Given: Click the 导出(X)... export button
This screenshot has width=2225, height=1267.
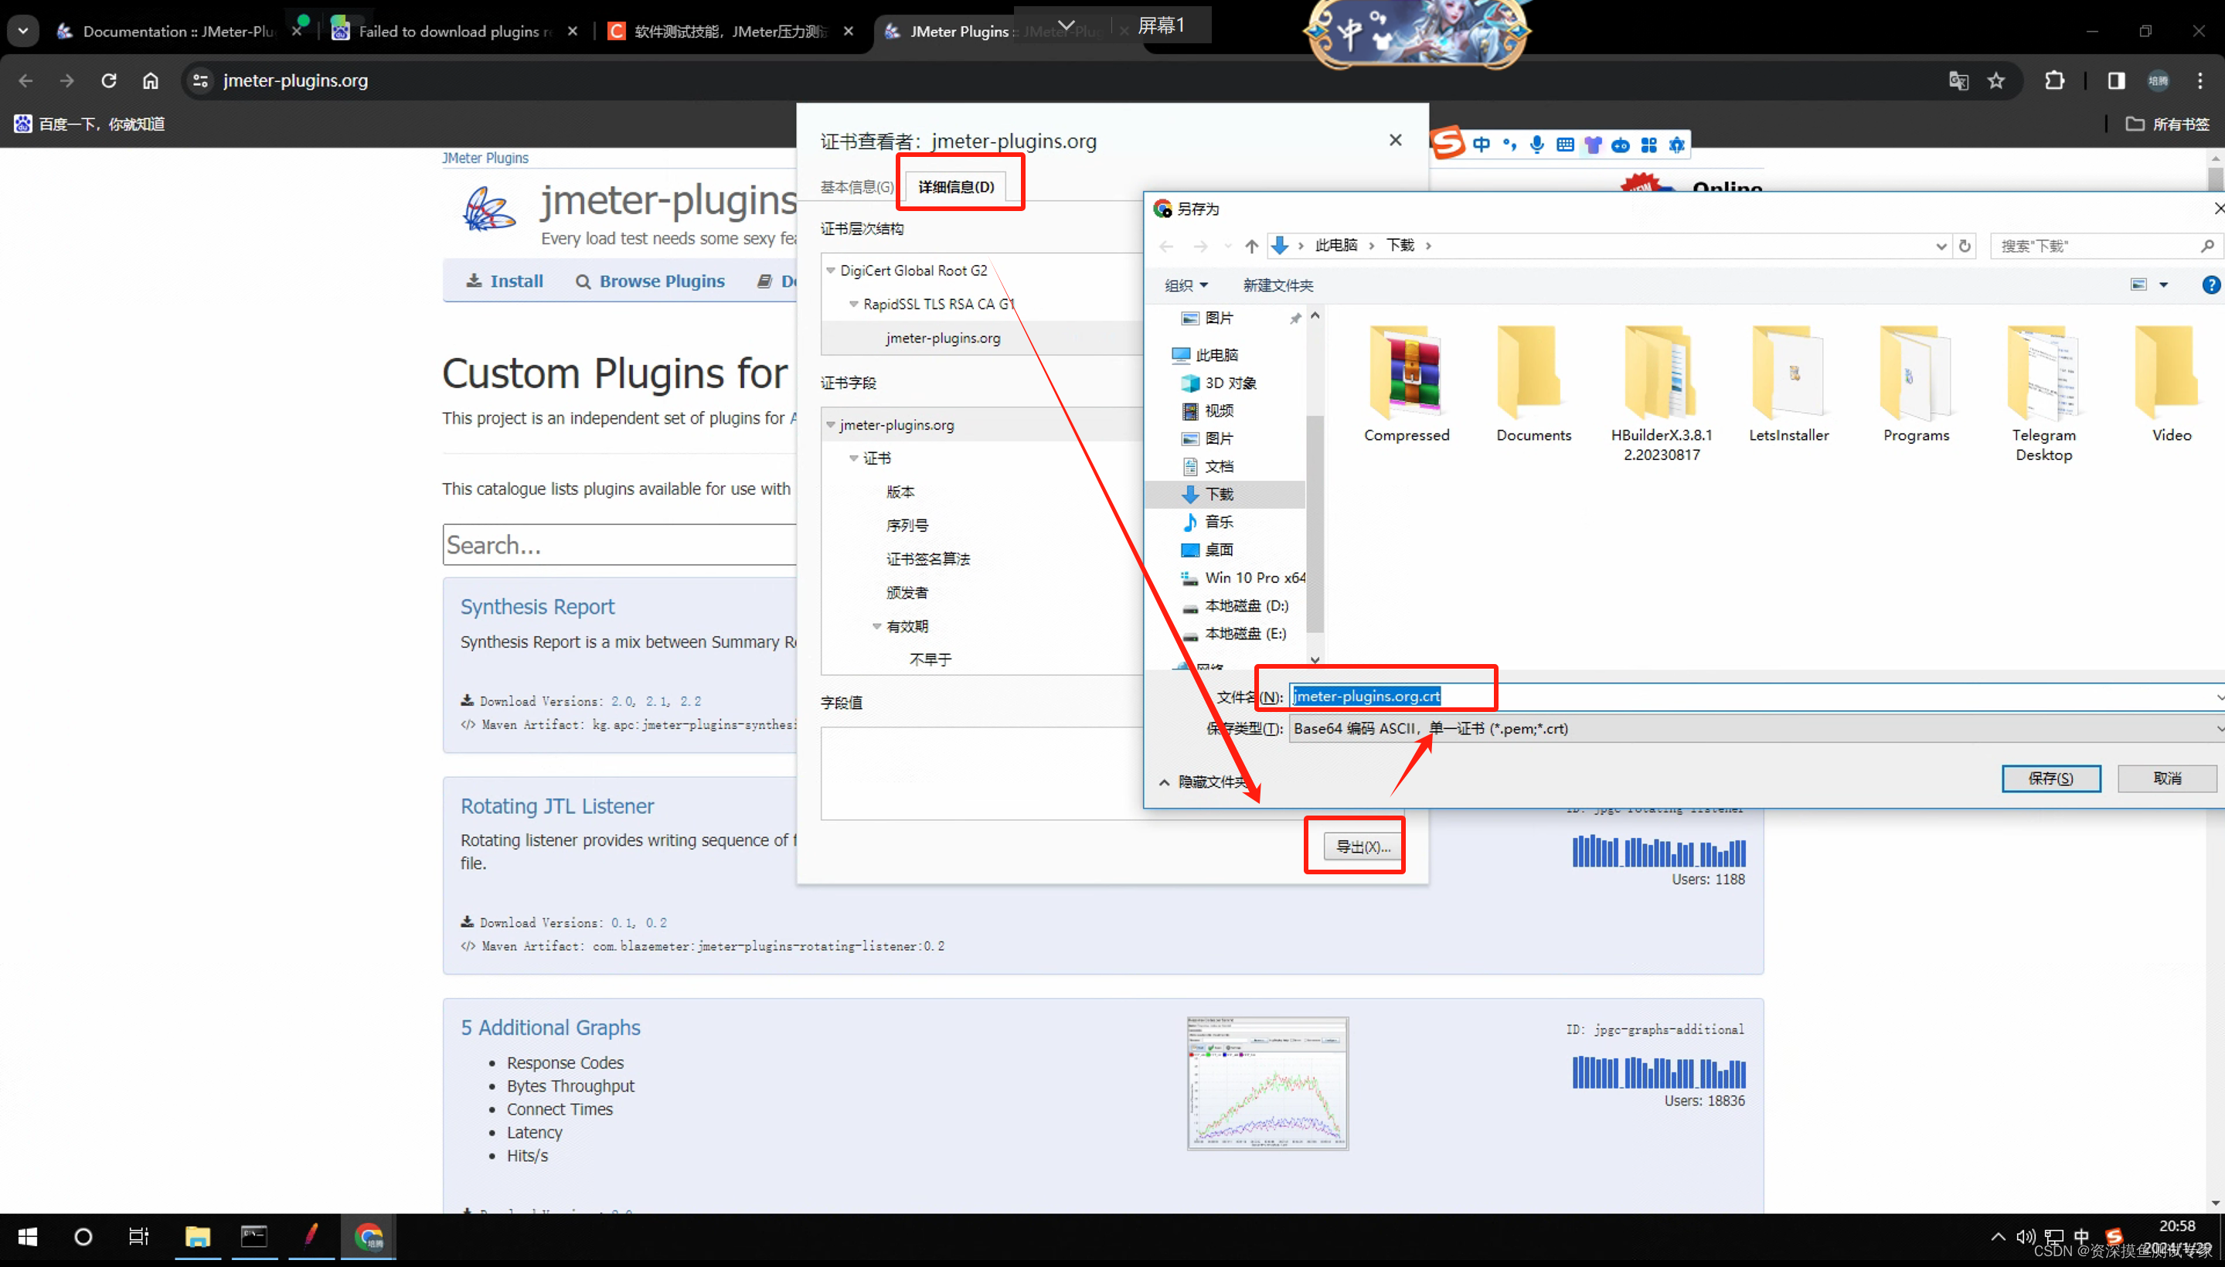Looking at the screenshot, I should coord(1363,846).
